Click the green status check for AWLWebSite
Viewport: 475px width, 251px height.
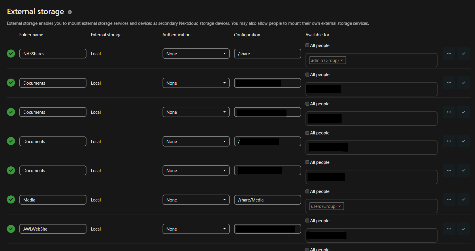(11, 229)
